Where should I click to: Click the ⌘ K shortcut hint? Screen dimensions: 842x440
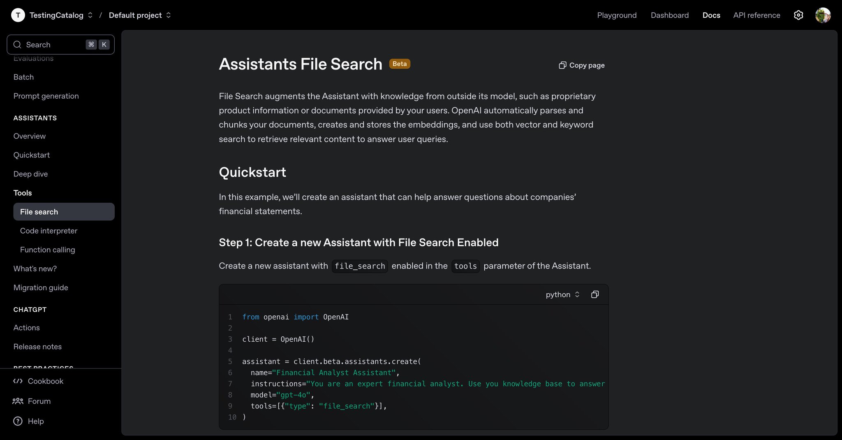[97, 44]
